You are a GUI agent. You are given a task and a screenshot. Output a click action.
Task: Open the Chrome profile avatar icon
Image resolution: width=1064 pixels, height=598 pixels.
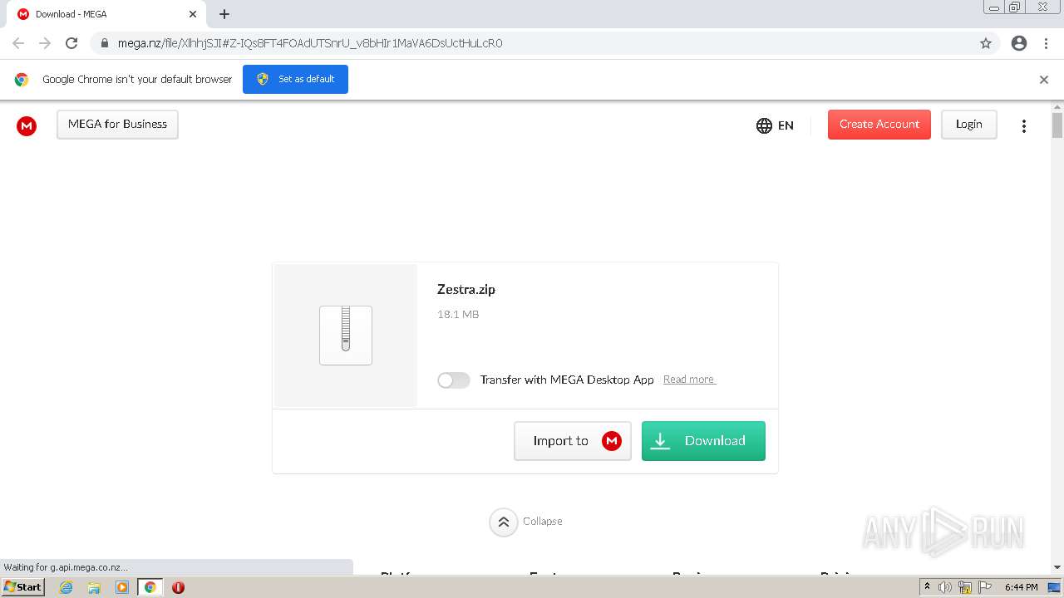click(x=1019, y=43)
